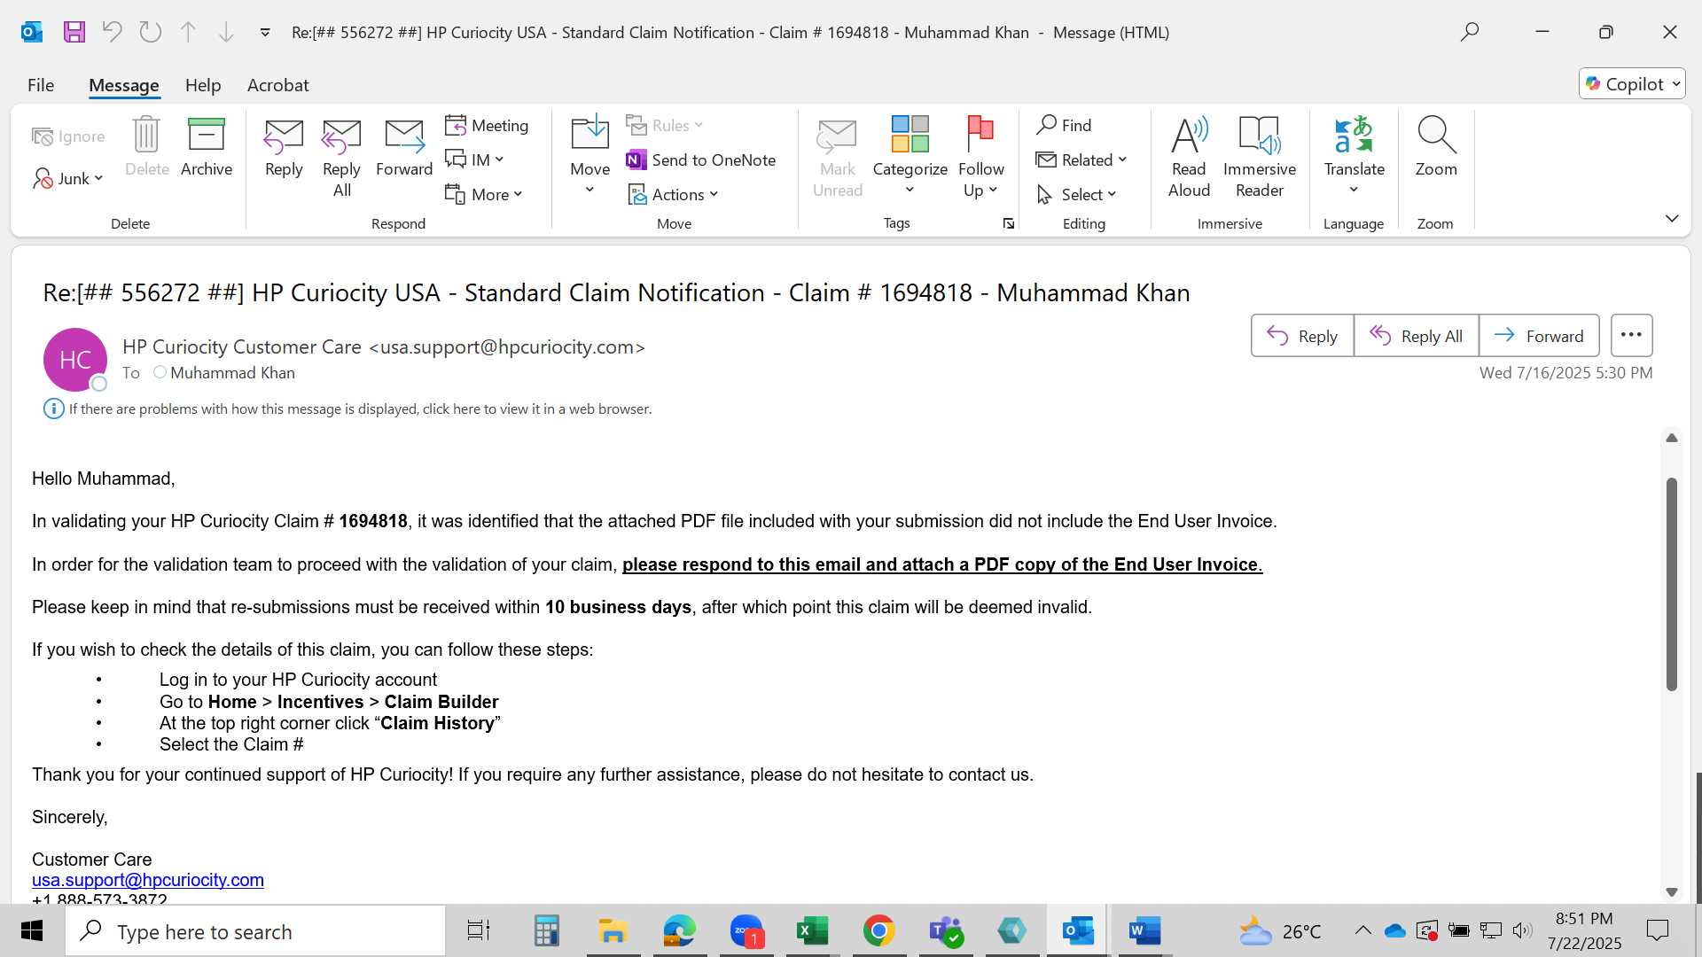Open the Categorize color options
This screenshot has width=1702, height=957.
pyautogui.click(x=910, y=156)
